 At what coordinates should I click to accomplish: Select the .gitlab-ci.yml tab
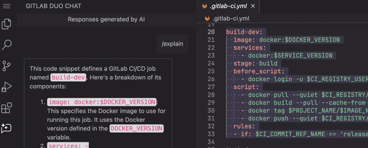click(x=227, y=6)
